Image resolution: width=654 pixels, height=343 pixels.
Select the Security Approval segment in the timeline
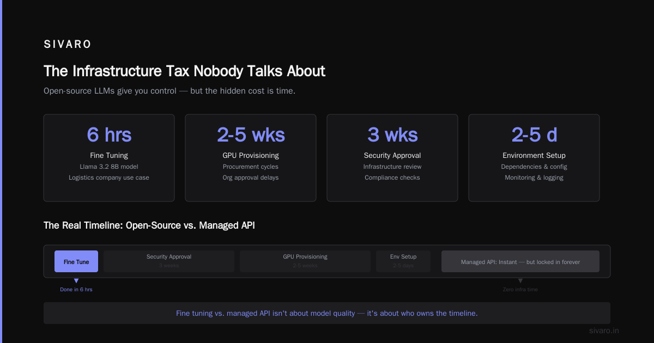(169, 261)
